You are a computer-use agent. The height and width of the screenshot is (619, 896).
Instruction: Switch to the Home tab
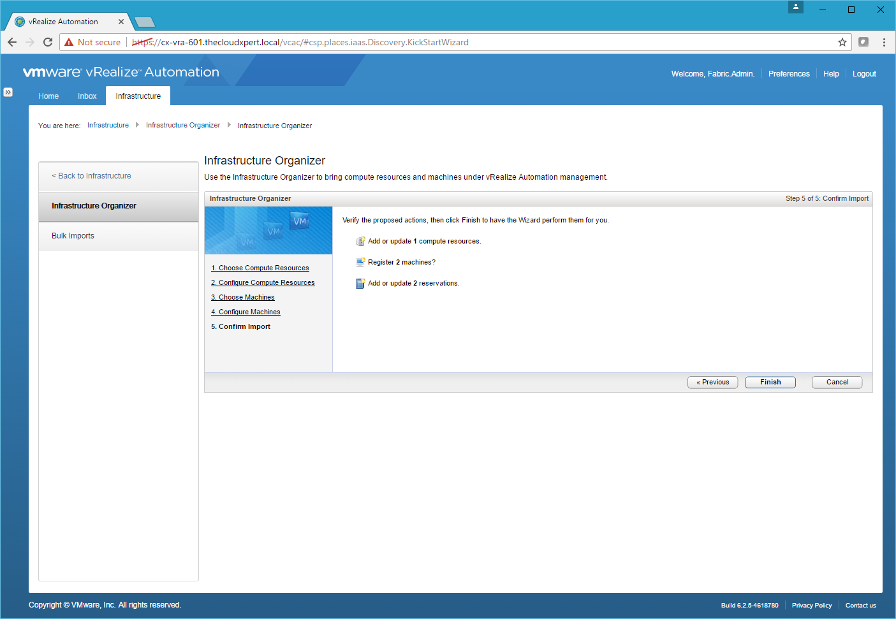(x=48, y=96)
